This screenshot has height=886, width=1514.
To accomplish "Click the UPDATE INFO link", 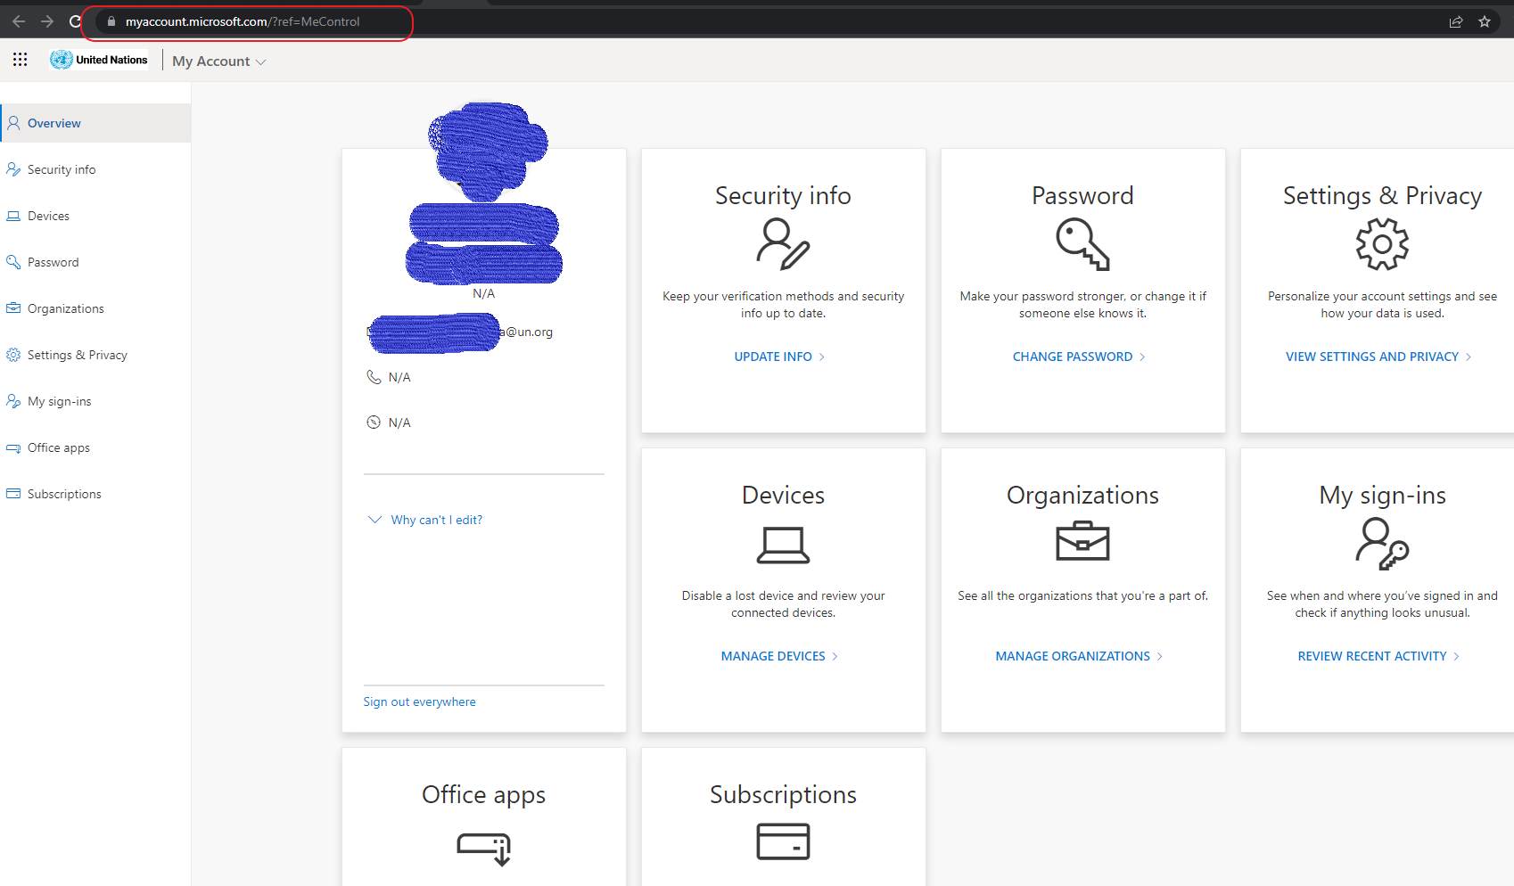I will pyautogui.click(x=780, y=357).
